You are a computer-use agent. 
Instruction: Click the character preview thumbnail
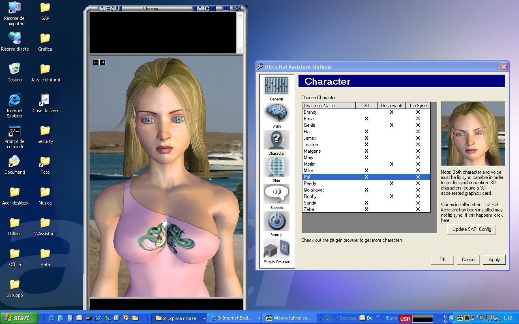tap(473, 134)
